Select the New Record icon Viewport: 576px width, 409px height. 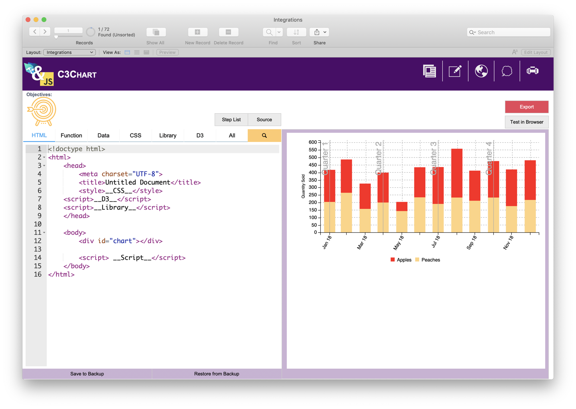(197, 32)
